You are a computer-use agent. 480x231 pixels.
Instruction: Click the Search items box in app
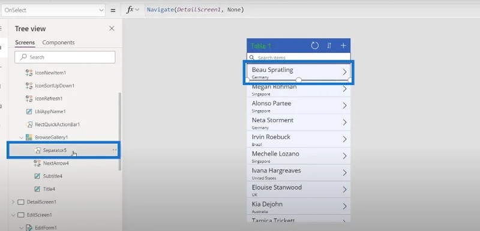pos(299,57)
